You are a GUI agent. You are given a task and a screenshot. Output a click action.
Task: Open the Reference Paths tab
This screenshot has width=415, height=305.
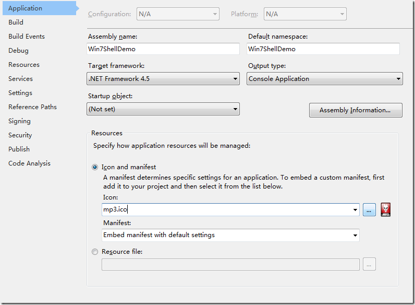(x=32, y=107)
